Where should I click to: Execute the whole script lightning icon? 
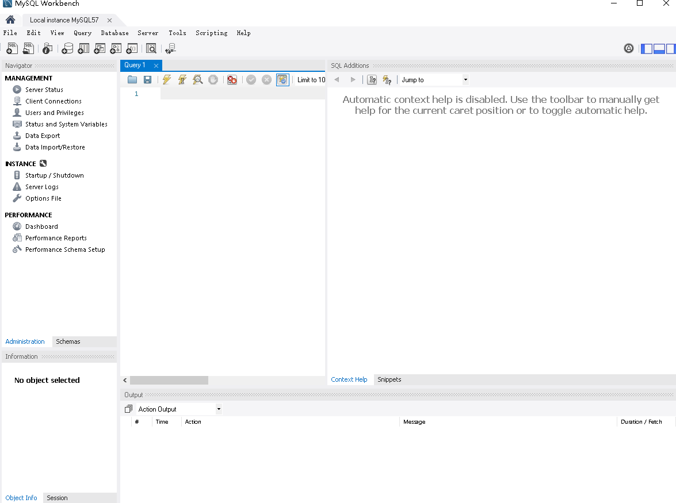pyautogui.click(x=167, y=80)
